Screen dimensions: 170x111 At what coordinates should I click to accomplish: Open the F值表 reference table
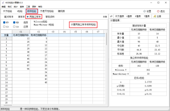[138, 17]
